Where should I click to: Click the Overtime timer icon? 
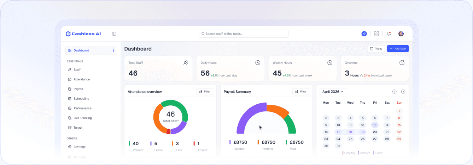point(402,63)
